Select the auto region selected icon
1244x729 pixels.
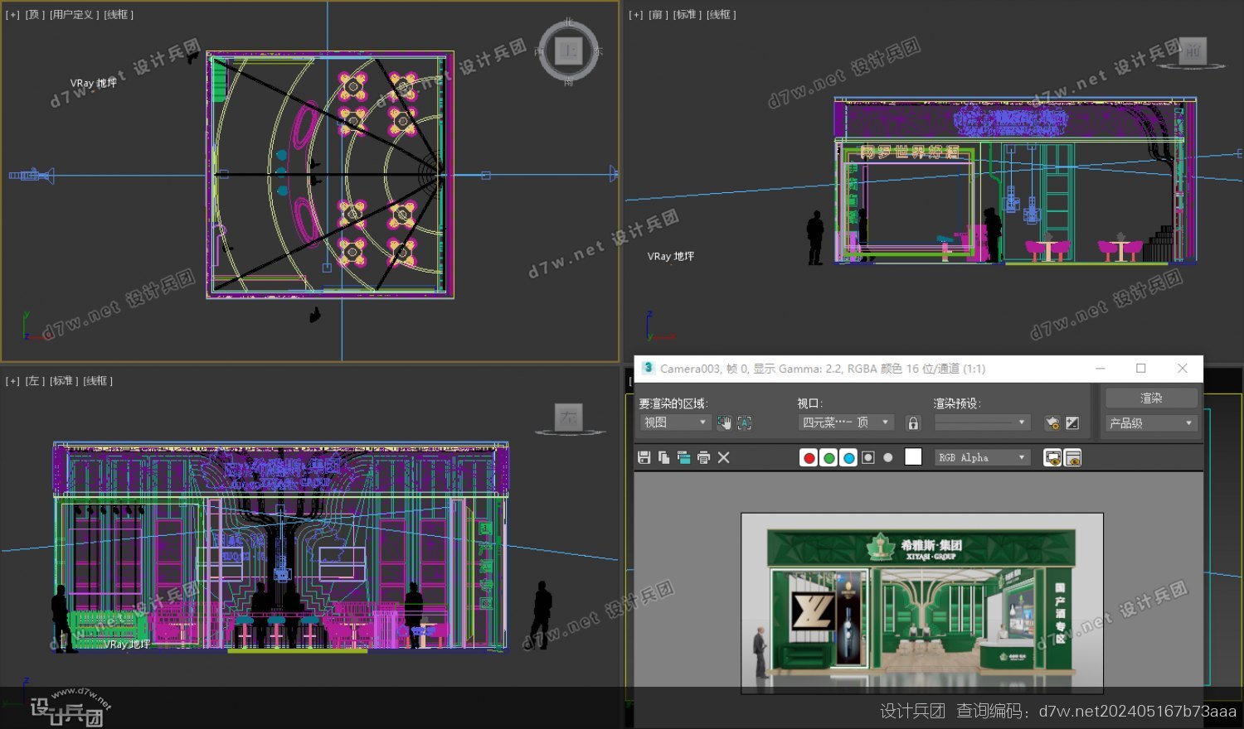745,422
